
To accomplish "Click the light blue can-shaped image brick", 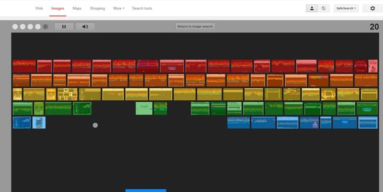I will point(39,123).
